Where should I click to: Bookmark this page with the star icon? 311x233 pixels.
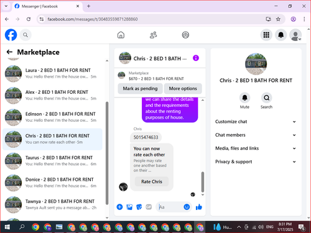[x=278, y=19]
